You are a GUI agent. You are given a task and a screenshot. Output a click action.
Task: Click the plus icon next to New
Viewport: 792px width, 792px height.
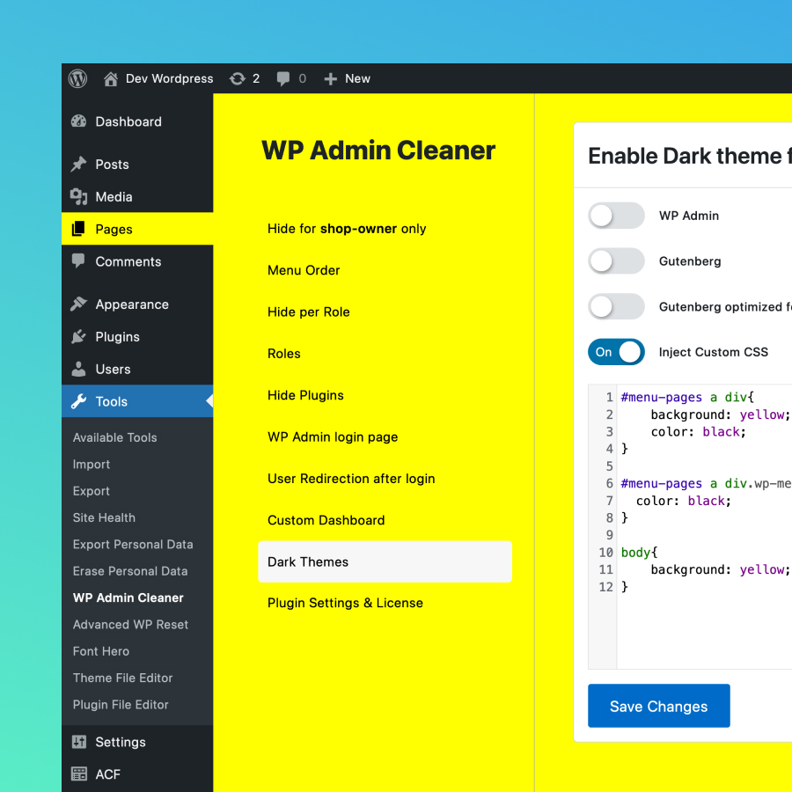coord(330,79)
